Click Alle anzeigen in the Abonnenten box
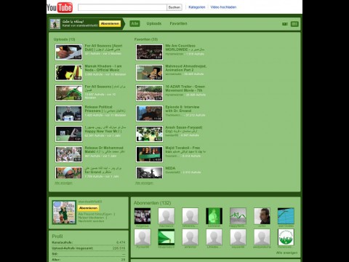This screenshot has width=349, height=262. pyautogui.click(x=286, y=253)
